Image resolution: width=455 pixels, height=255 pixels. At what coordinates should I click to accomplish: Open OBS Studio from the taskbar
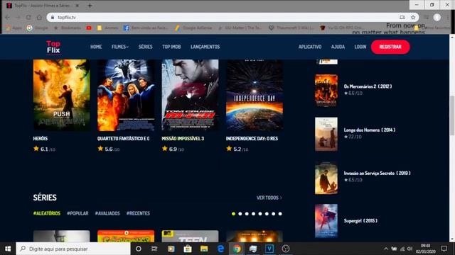click(286, 249)
